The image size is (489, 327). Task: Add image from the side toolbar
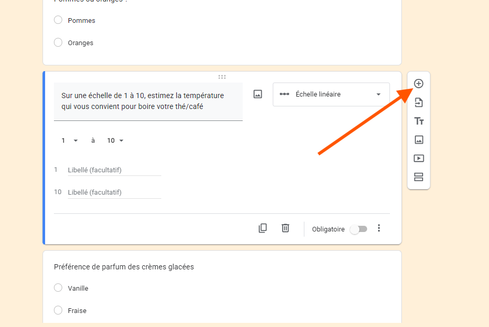click(x=418, y=140)
